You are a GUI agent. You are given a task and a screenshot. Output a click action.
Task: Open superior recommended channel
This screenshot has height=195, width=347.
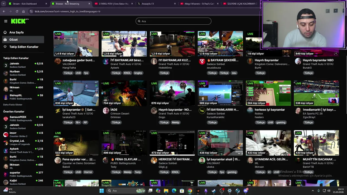[x=23, y=174]
